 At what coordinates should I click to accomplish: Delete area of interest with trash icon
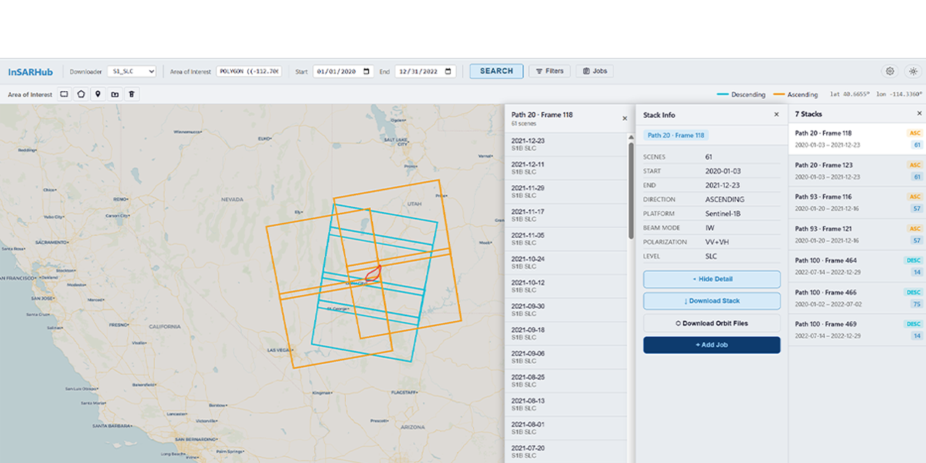coord(131,94)
